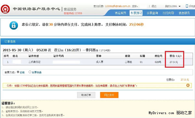Click the D5238 次 train number text

pos(44,50)
